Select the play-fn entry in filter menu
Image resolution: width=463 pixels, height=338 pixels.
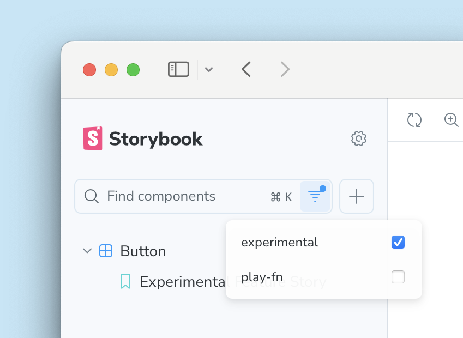(x=261, y=277)
